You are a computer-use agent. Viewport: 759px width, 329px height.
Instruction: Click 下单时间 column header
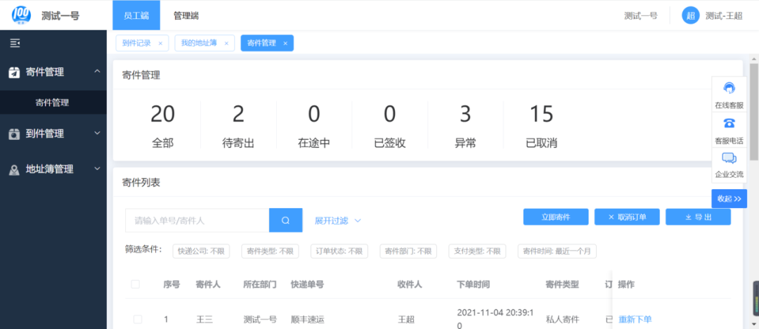[x=473, y=285]
